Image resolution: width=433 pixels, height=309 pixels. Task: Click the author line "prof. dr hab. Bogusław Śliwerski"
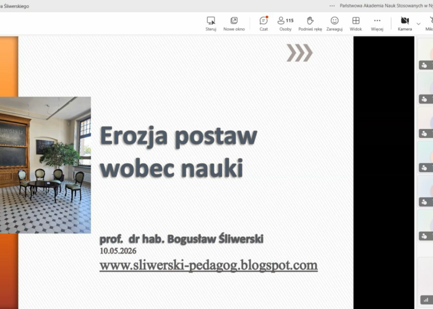click(181, 239)
